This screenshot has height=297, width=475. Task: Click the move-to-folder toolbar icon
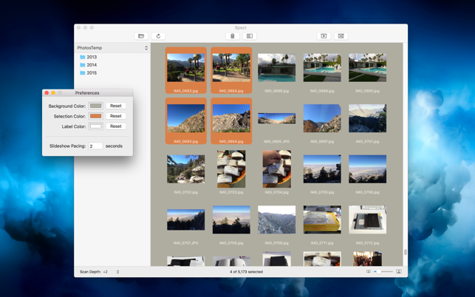(250, 36)
